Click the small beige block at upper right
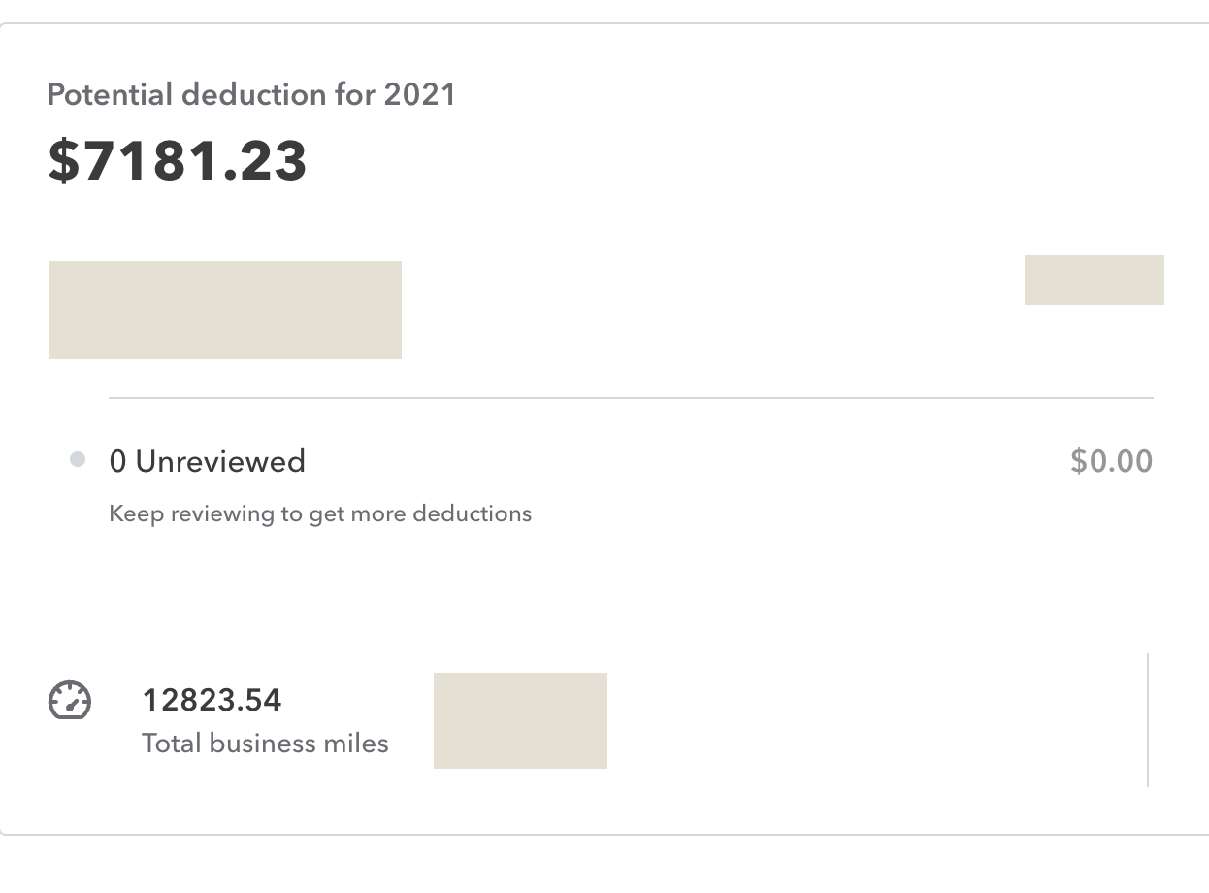The width and height of the screenshot is (1209, 893). click(1095, 280)
